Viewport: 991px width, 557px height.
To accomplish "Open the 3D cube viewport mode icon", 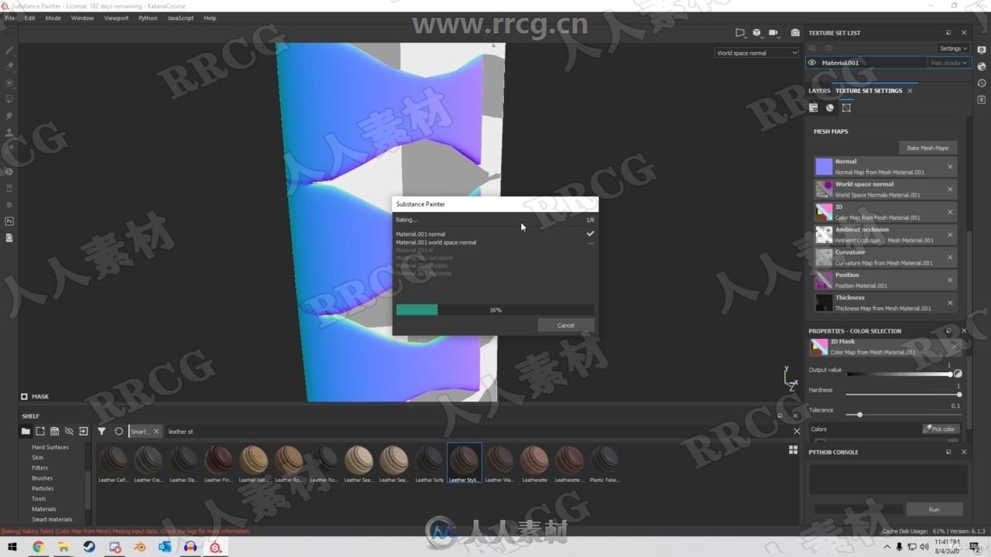I will click(x=756, y=32).
